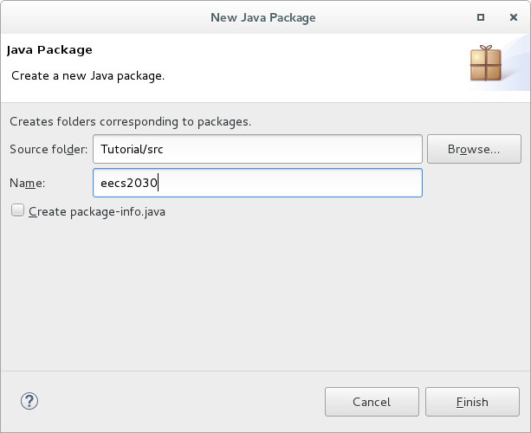Maximize the New Java Package dialog

tap(480, 17)
